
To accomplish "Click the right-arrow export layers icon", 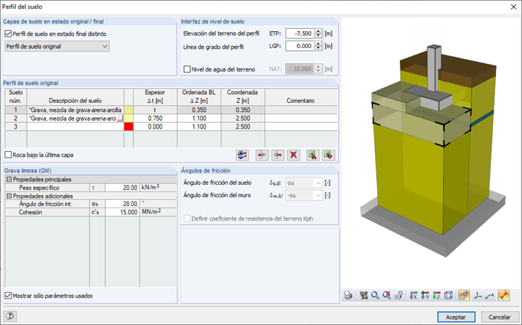I will click(x=277, y=155).
